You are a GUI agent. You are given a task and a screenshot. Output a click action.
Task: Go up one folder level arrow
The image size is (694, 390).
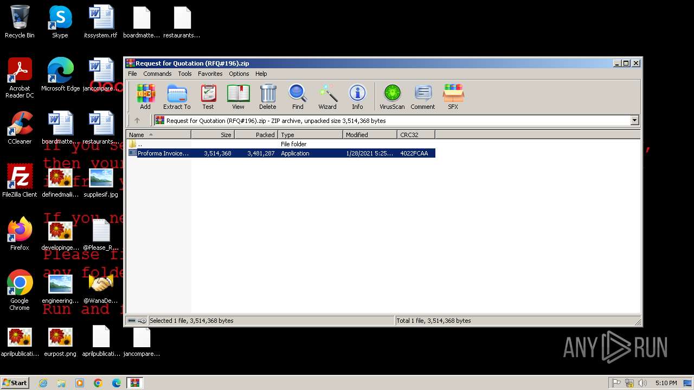pos(137,120)
